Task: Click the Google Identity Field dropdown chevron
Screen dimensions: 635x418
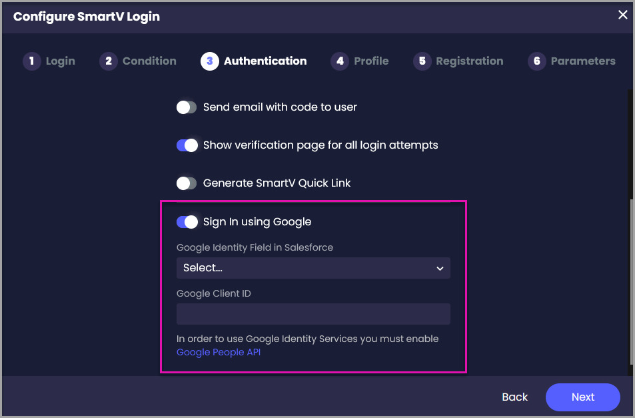Action: (x=440, y=269)
